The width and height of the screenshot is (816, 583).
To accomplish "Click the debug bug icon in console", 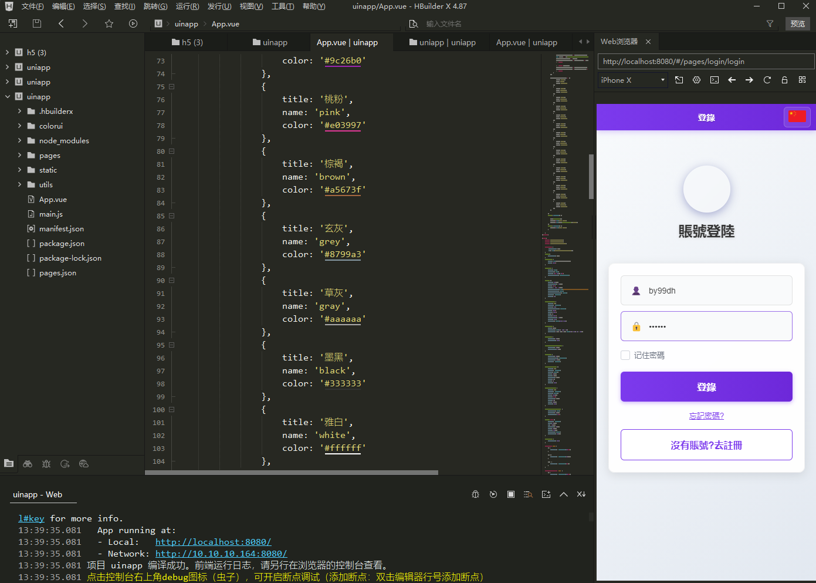I will (x=476, y=494).
